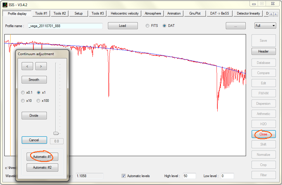Viewport: 282px width, 185px height.
Task: Toggle the Automatic levels checkbox
Action: (124, 176)
